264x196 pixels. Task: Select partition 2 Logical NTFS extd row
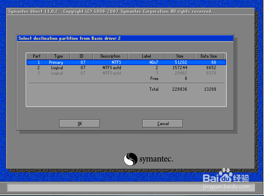tap(126, 68)
